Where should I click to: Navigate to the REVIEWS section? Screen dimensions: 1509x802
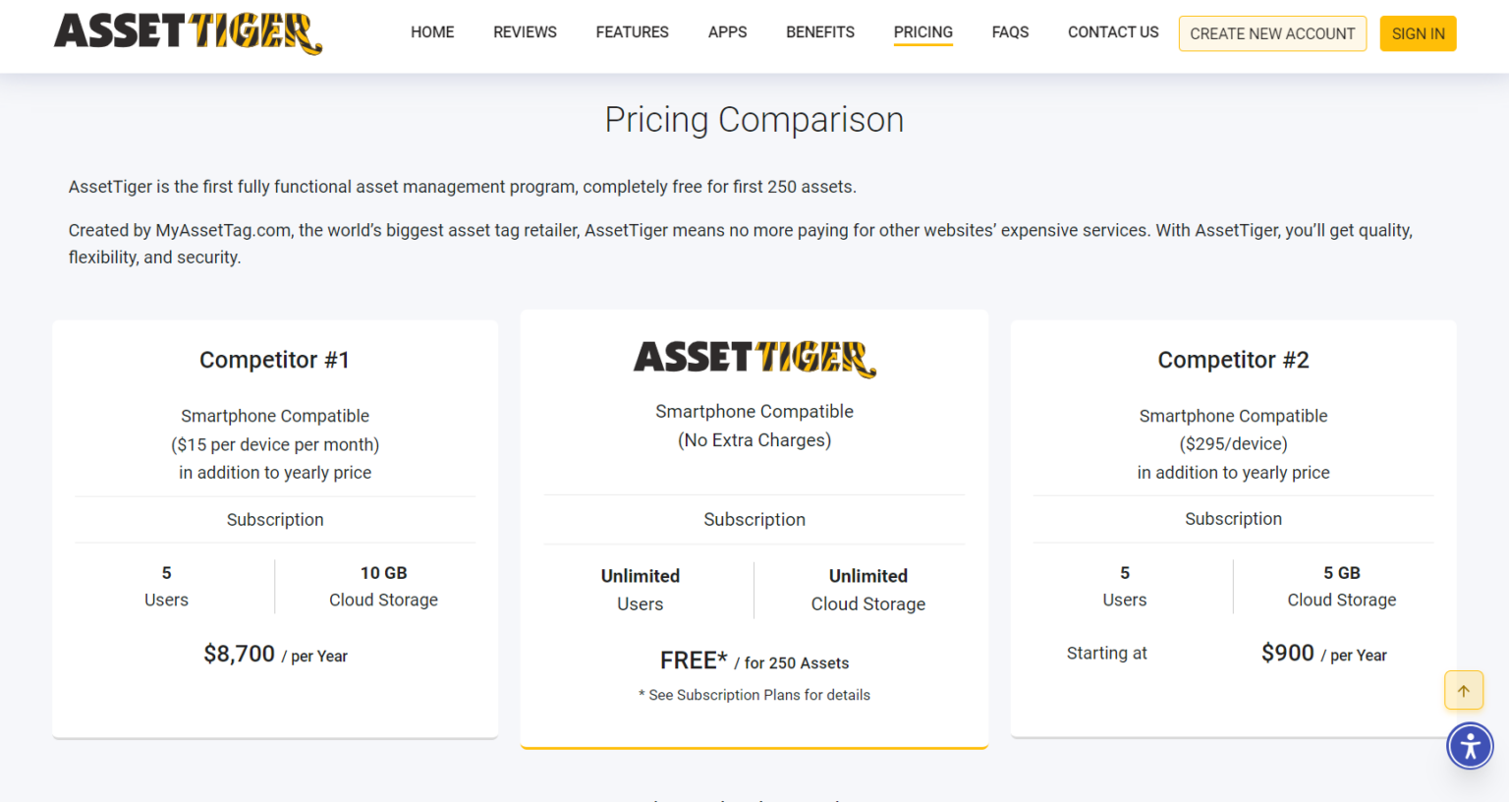[x=525, y=31]
